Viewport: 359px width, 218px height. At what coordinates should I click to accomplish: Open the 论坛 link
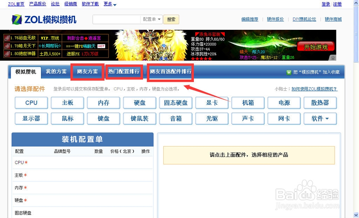pyautogui.click(x=55, y=4)
